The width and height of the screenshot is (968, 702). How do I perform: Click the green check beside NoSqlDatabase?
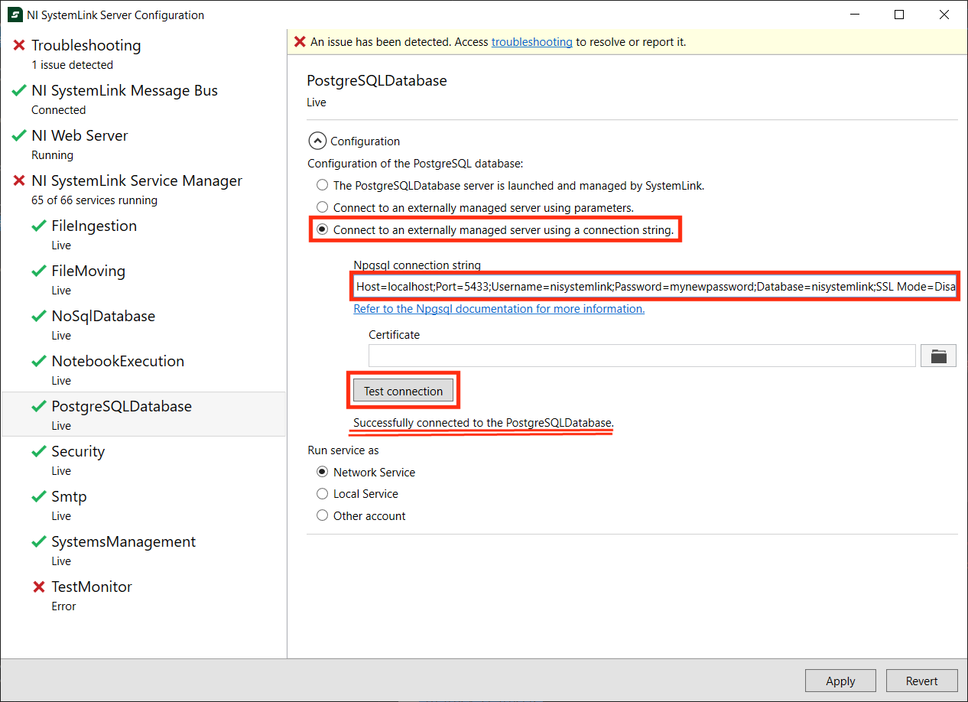(x=39, y=317)
